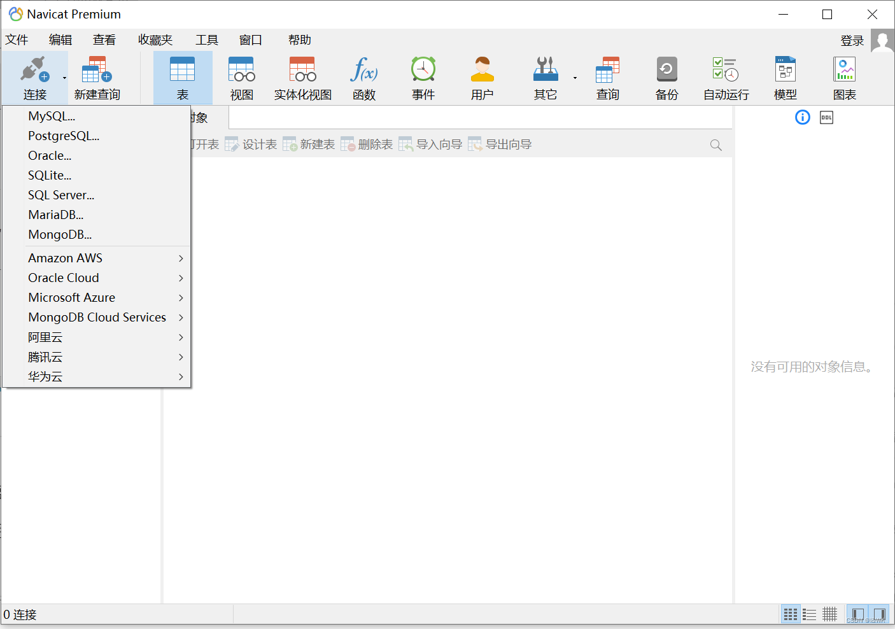Open the 窗口 (Window) menu

point(251,40)
